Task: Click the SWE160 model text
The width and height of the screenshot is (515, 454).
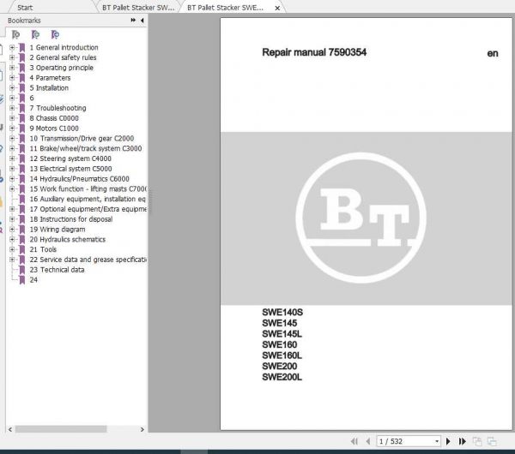Action: (x=280, y=345)
